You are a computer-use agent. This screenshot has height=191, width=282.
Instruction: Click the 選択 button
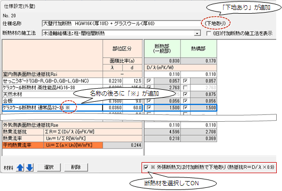click(49, 167)
